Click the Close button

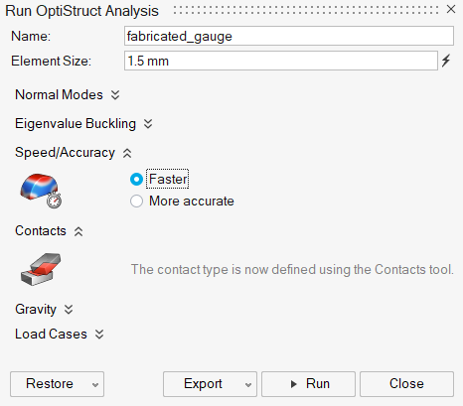(x=406, y=384)
